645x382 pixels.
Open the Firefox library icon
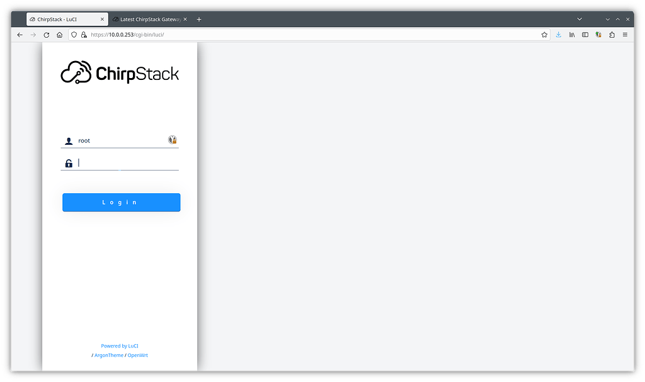(x=572, y=35)
